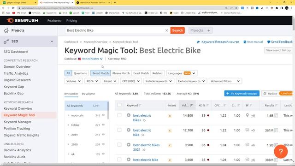Open the CPC (USD) filter dropdown

(131, 81)
